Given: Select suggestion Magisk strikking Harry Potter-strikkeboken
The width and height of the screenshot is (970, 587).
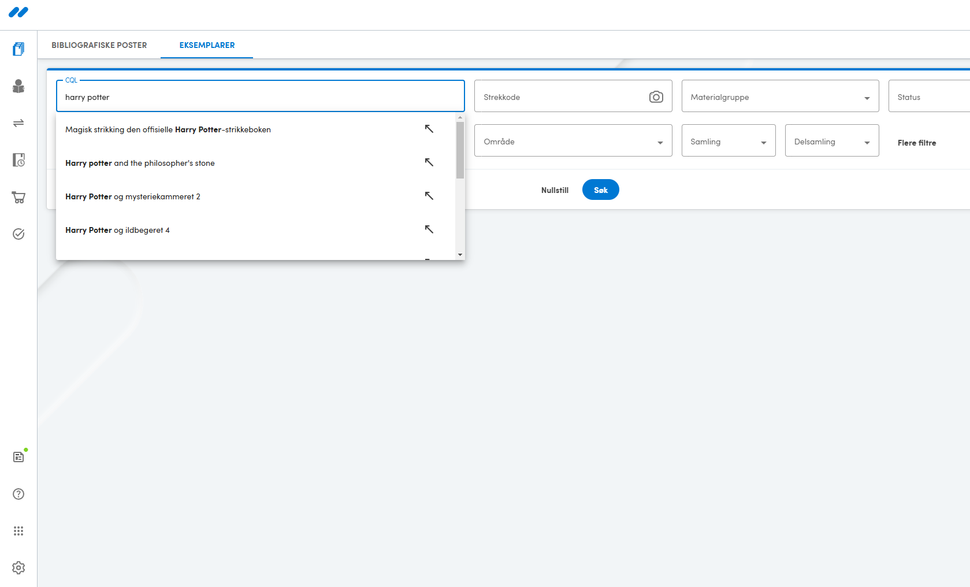Looking at the screenshot, I should [255, 129].
